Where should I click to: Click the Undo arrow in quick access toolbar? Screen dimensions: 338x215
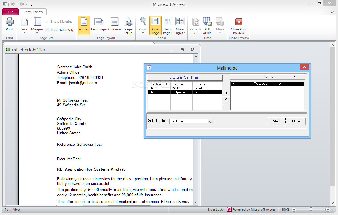pos(13,4)
